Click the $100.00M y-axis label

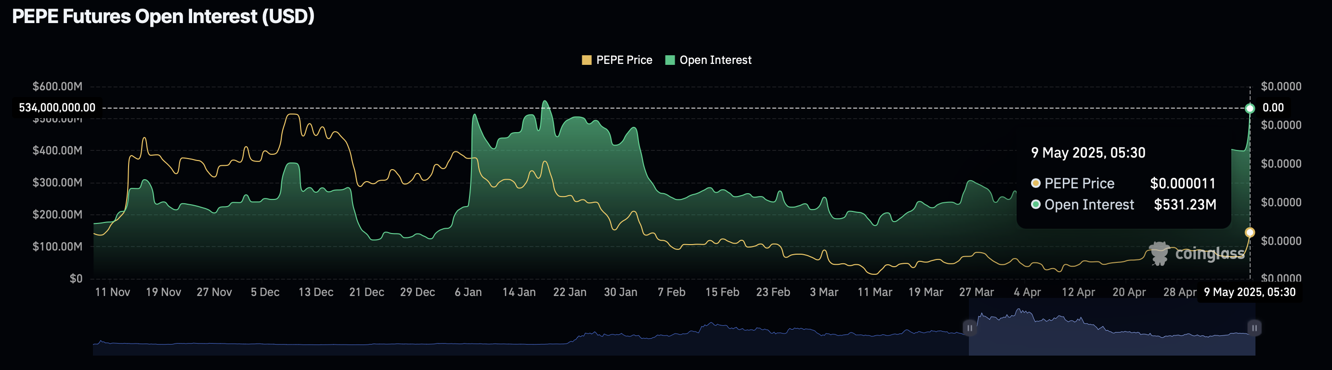click(57, 246)
